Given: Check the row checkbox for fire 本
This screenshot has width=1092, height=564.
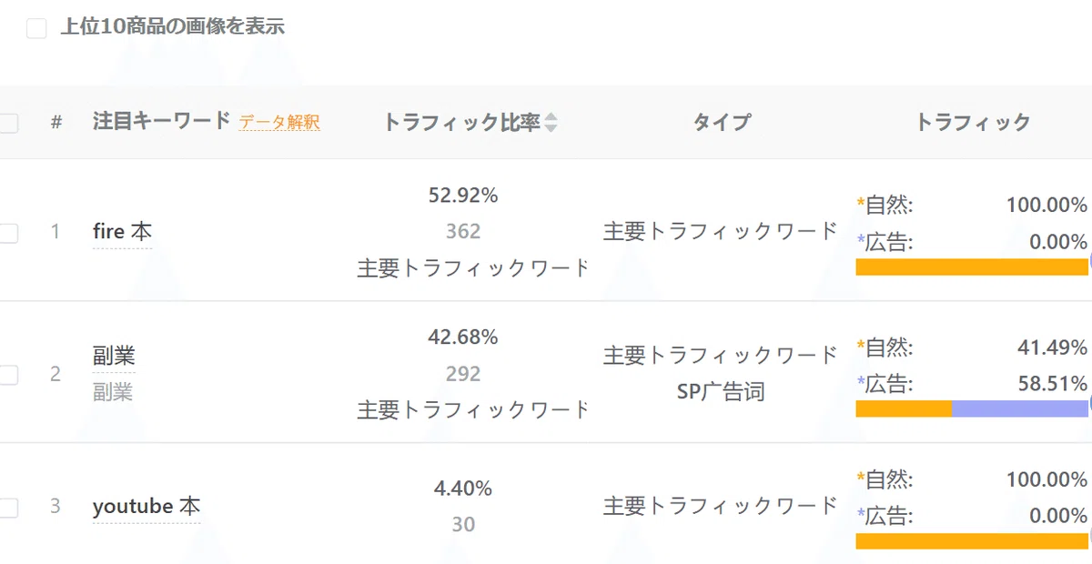Looking at the screenshot, I should point(7,233).
